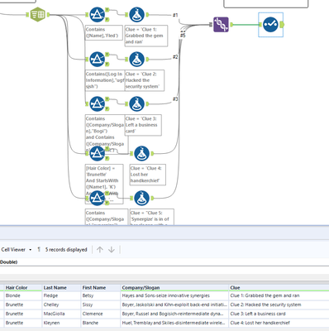This screenshot has height=331, width=329.
Task: Select the green Text Input tool
Action: point(38,15)
